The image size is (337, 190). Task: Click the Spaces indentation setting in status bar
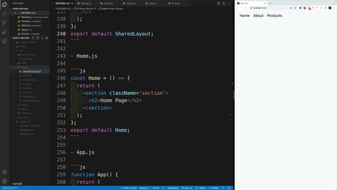coord(144,188)
